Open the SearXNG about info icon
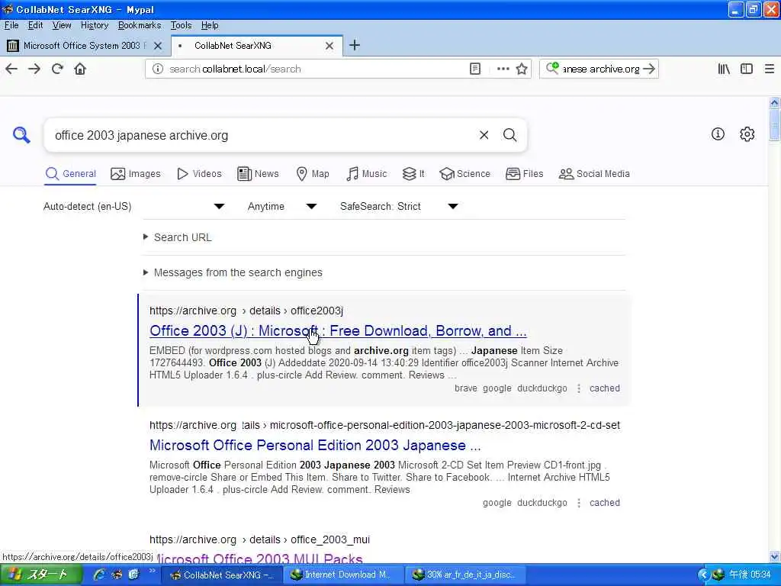This screenshot has height=586, width=781. coord(718,134)
